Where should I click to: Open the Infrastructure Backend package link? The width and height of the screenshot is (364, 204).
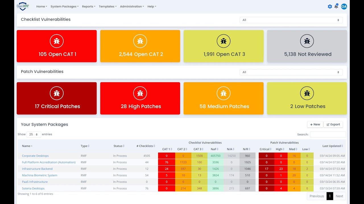click(37, 169)
